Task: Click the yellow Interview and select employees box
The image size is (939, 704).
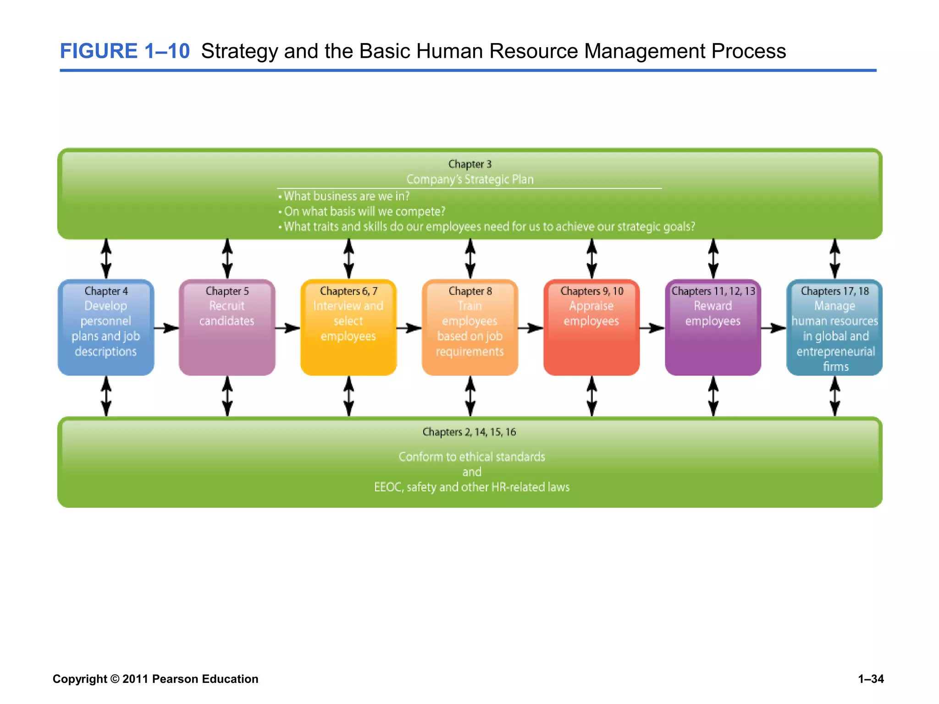Action: tap(348, 327)
